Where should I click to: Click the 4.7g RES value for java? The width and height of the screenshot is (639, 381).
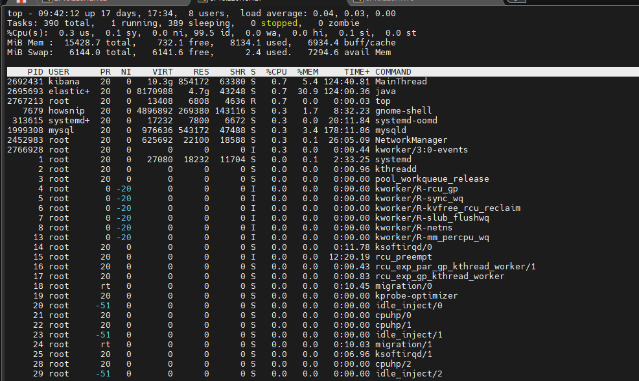[199, 92]
